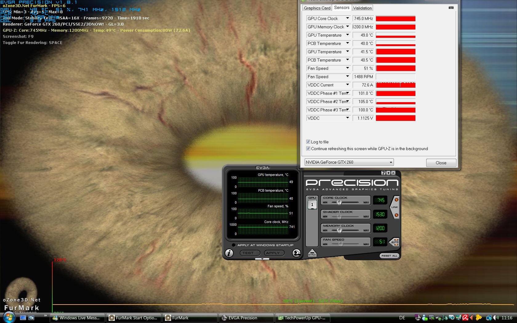
Task: Click the SYNC icon in Precision
Action: (312, 253)
